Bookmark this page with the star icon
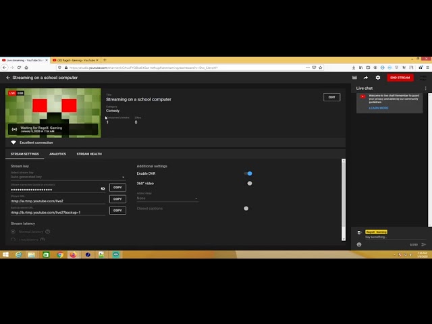Screen dimensions: 432x324 321,67
